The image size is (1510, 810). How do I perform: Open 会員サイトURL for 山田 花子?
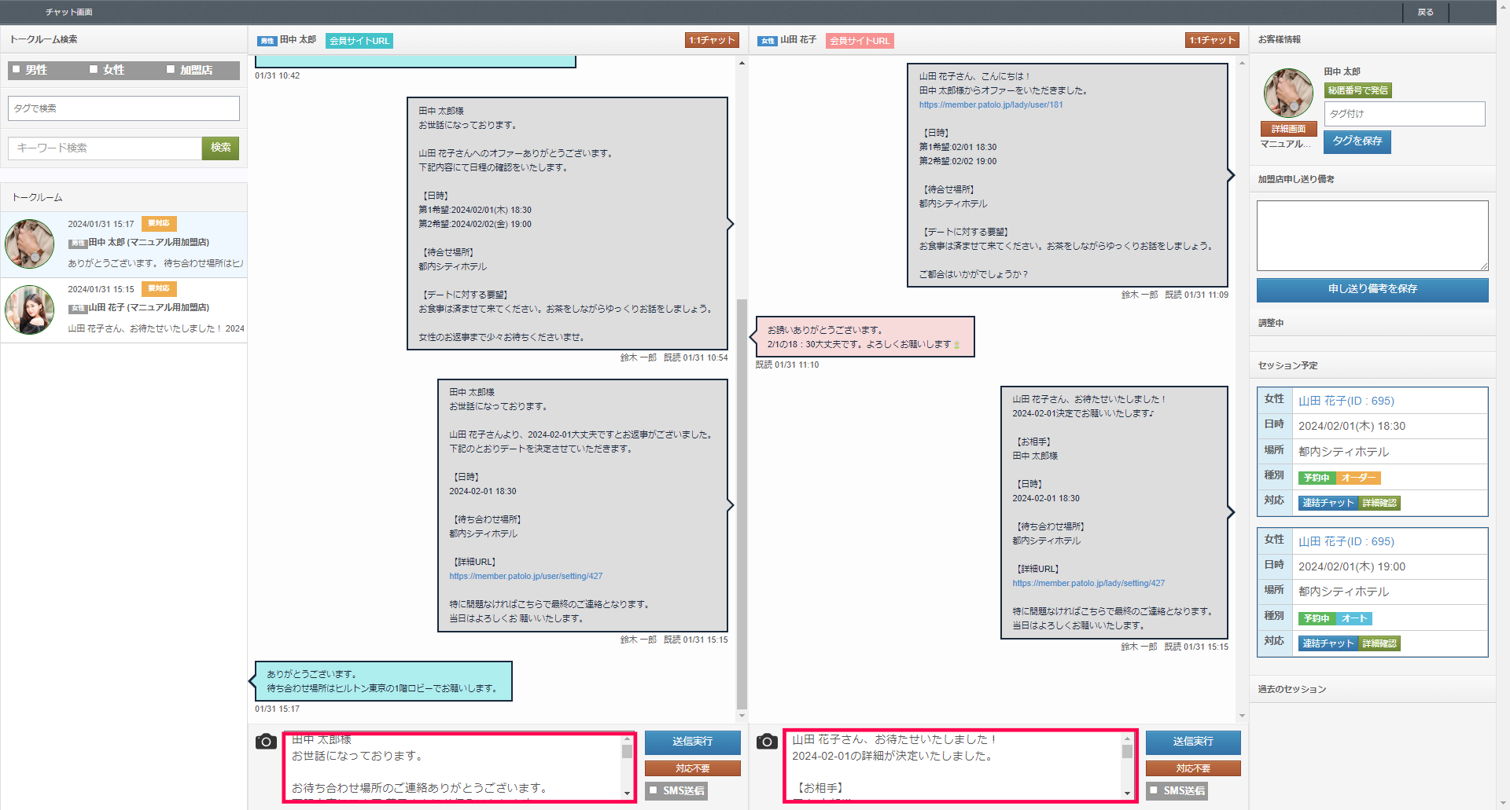(860, 41)
